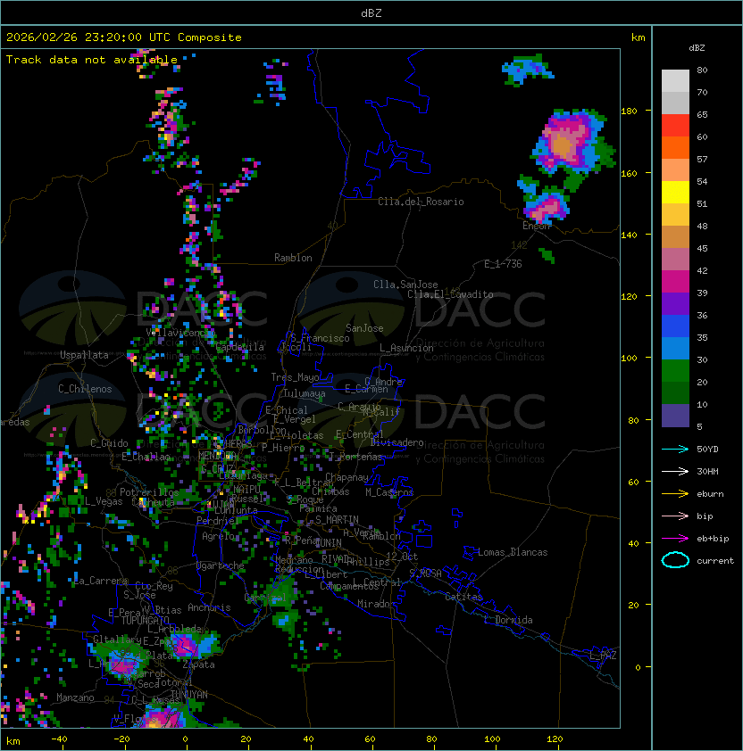This screenshot has width=743, height=751.
Task: Click the 'Potrerillos' map label
Action: pyautogui.click(x=149, y=492)
